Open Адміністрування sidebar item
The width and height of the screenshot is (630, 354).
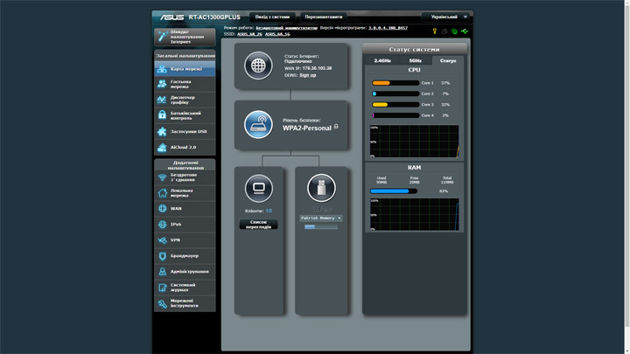[x=185, y=272]
